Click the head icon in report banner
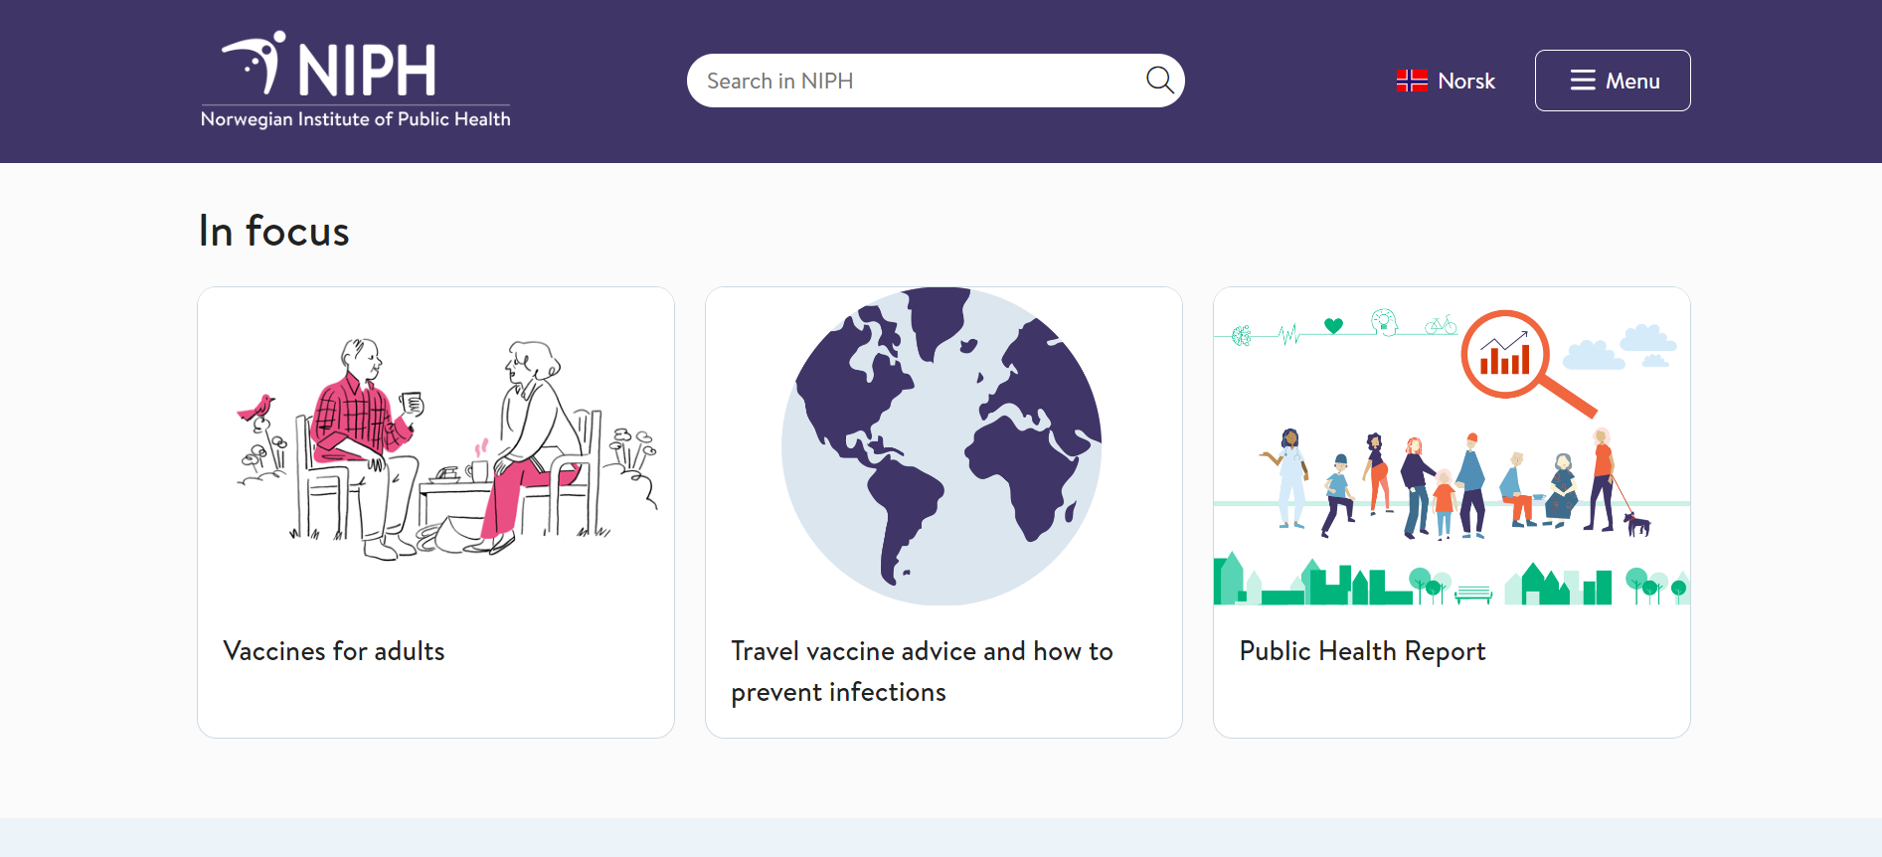 (1383, 322)
